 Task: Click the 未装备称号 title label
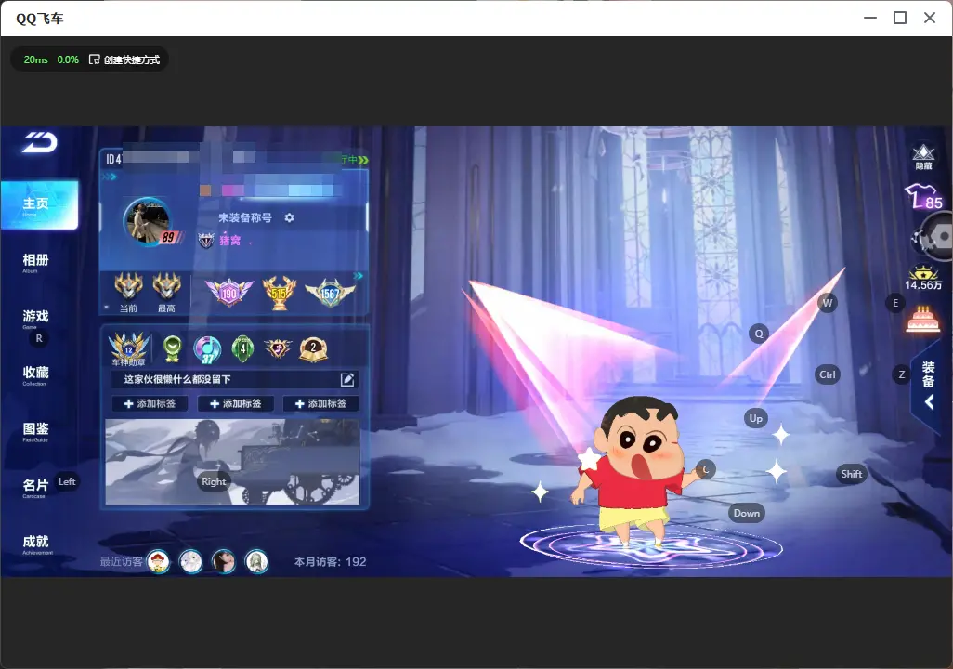(x=245, y=217)
